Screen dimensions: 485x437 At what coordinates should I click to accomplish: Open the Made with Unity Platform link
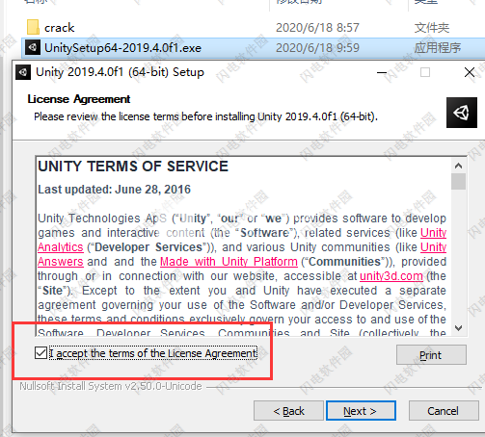(229, 262)
